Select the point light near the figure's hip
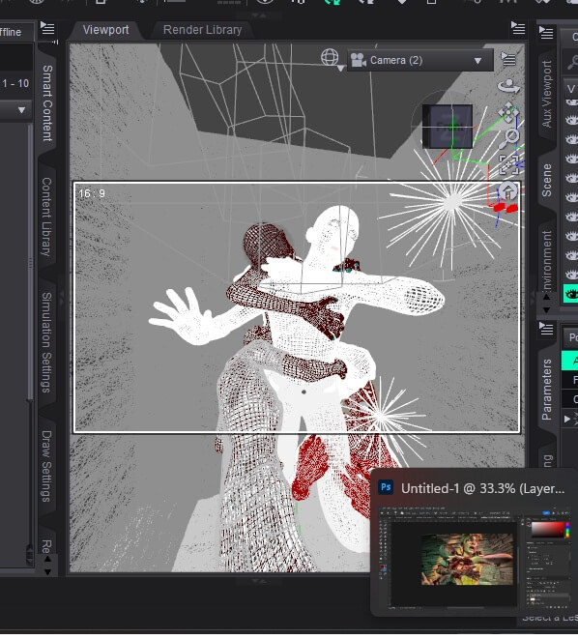Viewport: 578px width, 639px height. (x=382, y=417)
